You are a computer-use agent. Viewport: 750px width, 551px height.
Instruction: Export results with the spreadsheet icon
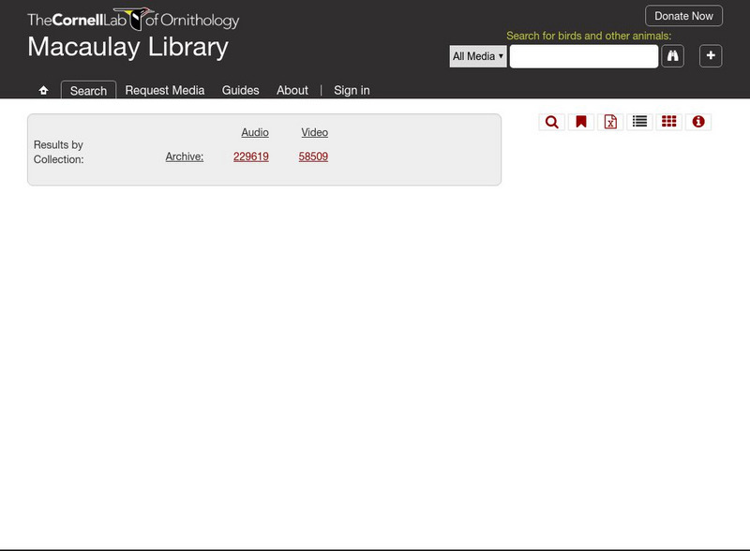point(610,122)
